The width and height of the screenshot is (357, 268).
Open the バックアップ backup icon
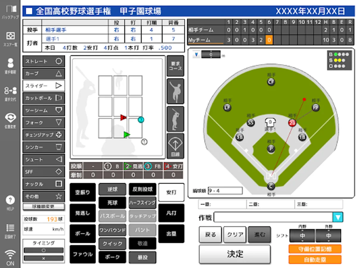10,11
